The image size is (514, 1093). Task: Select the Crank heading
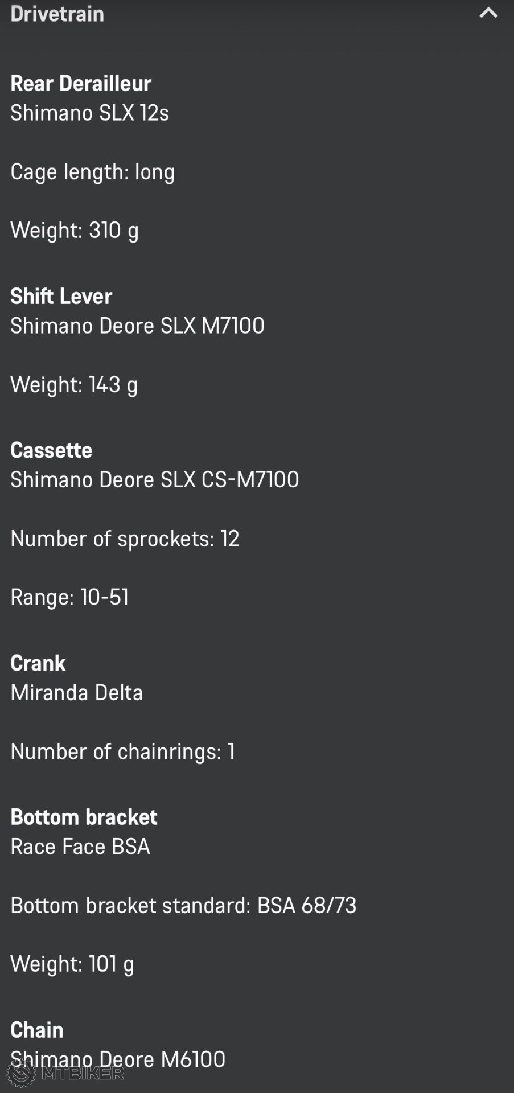click(38, 663)
